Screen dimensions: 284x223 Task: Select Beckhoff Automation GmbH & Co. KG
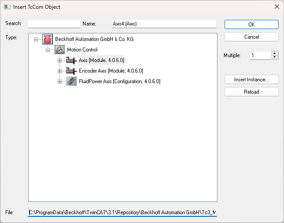pyautogui.click(x=94, y=39)
